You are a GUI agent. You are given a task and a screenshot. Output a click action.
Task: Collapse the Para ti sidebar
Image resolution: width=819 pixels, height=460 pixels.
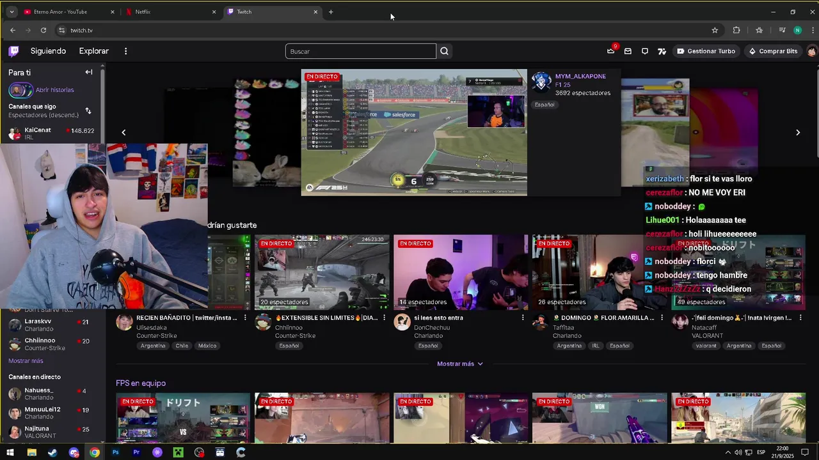89,72
